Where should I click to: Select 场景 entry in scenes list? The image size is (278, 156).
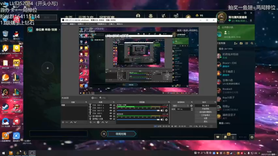(x=74, y=105)
